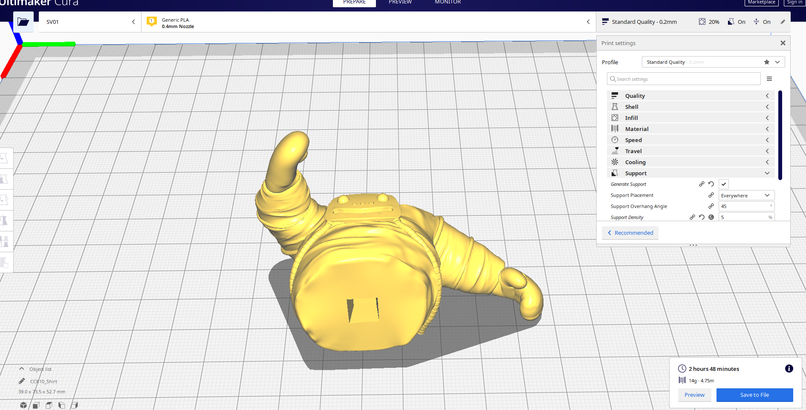The width and height of the screenshot is (806, 410).
Task: Click the pencil icon beside CCR10_Shirt
Action: (22, 381)
